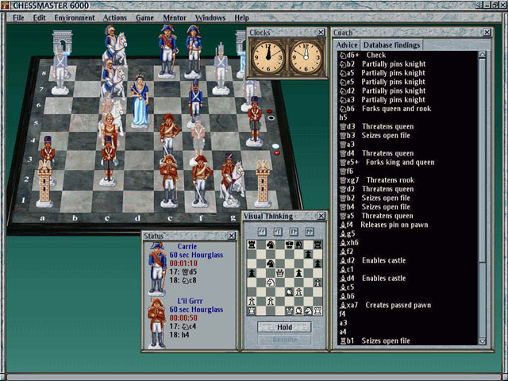Click the greyed Resume button

(x=284, y=340)
